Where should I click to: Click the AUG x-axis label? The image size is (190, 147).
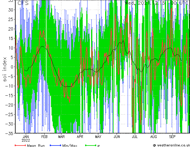coord(153,137)
